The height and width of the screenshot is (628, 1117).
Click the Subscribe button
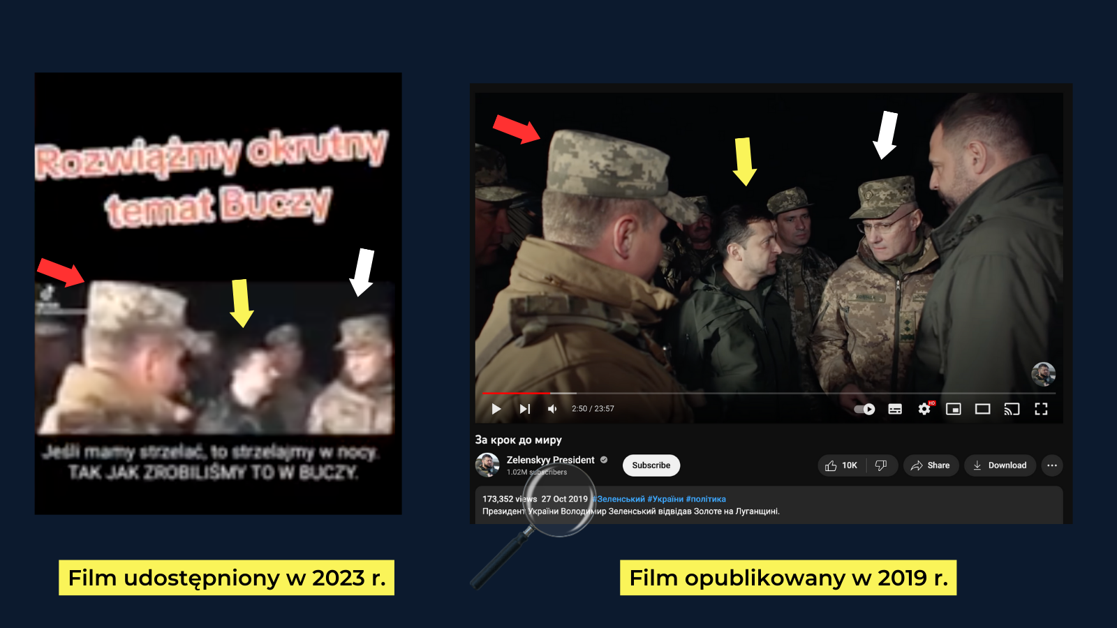(651, 465)
